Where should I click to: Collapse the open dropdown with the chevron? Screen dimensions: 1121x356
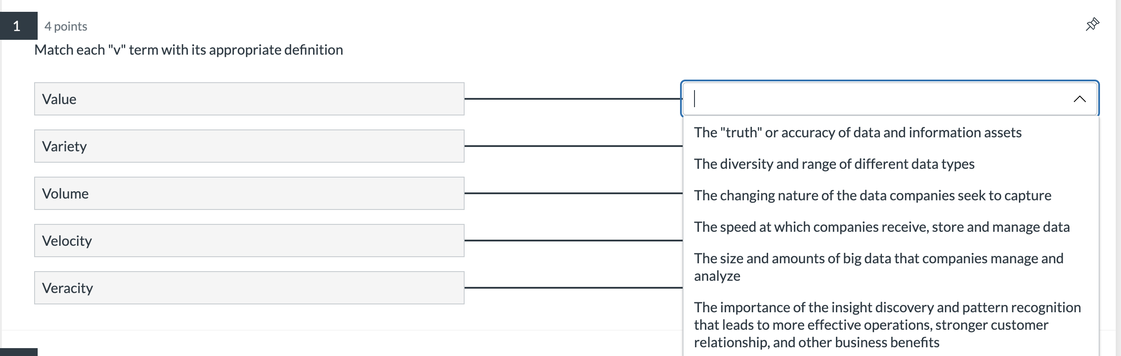click(1079, 99)
